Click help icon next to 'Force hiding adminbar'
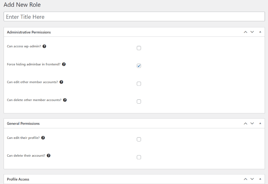268x184 pixels. click(64, 64)
